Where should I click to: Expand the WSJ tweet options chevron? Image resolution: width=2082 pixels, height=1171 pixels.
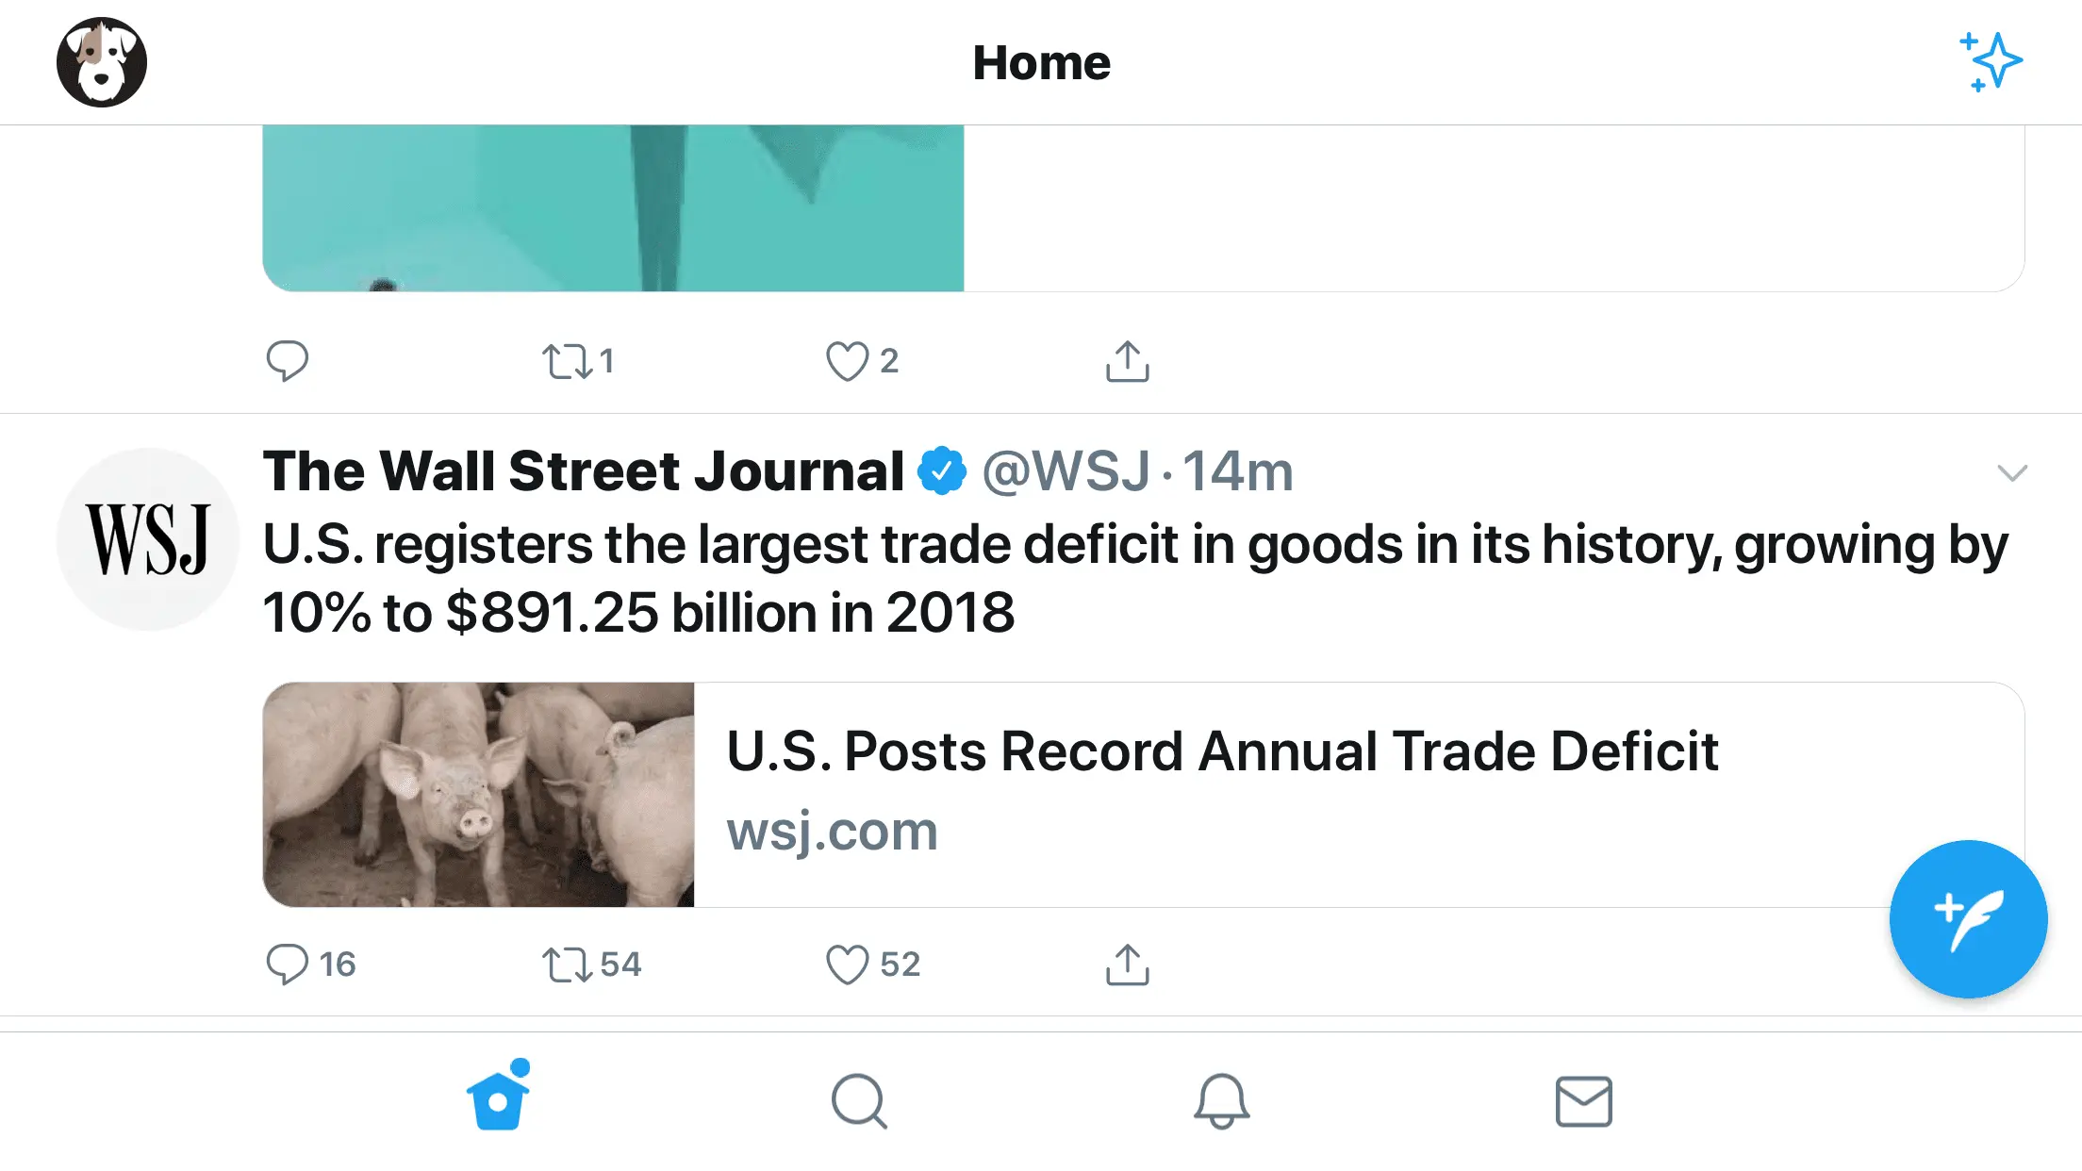point(2012,472)
